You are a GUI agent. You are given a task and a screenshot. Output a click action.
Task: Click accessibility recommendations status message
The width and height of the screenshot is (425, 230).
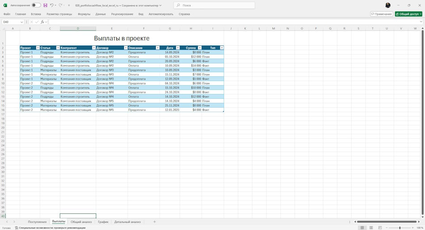50,228
